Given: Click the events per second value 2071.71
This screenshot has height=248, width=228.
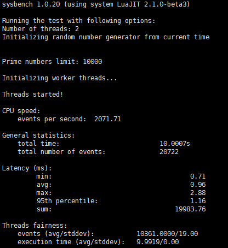Looking at the screenshot, I should pos(107,119).
